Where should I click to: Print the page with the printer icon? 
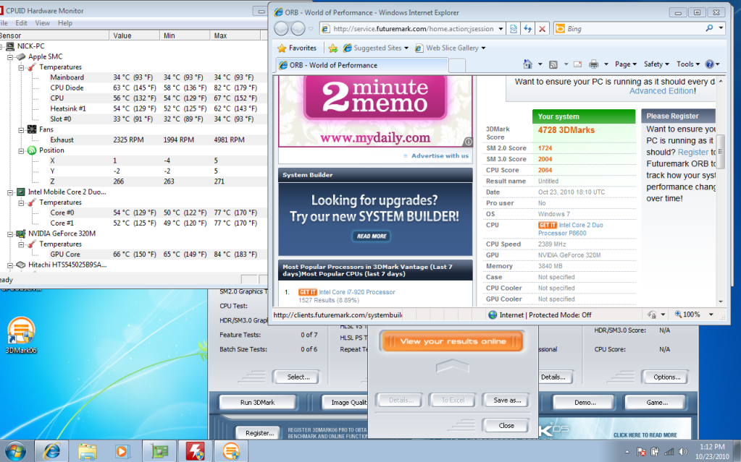coord(593,64)
